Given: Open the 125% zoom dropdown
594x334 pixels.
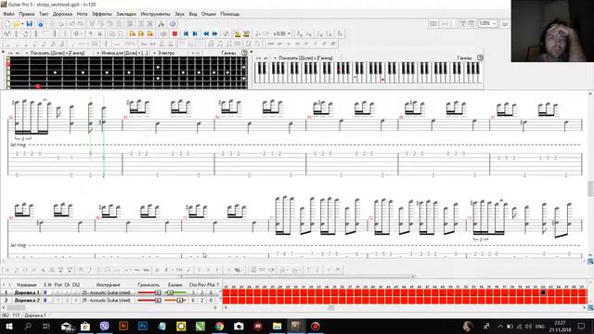Looking at the screenshot, I should pyautogui.click(x=487, y=23).
